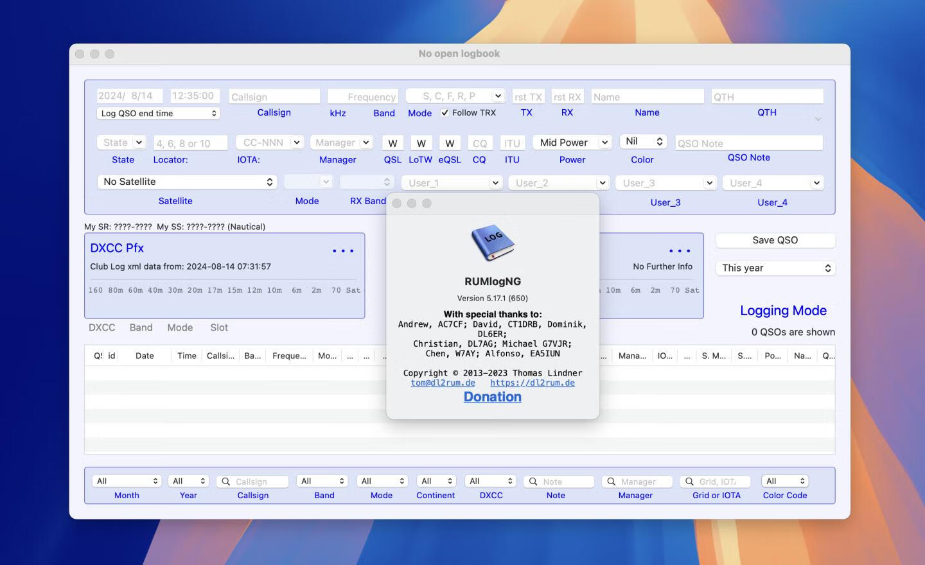Screen dimensions: 925x565
Task: Click the search icon in Grid or IOTA filter
Action: click(x=690, y=482)
